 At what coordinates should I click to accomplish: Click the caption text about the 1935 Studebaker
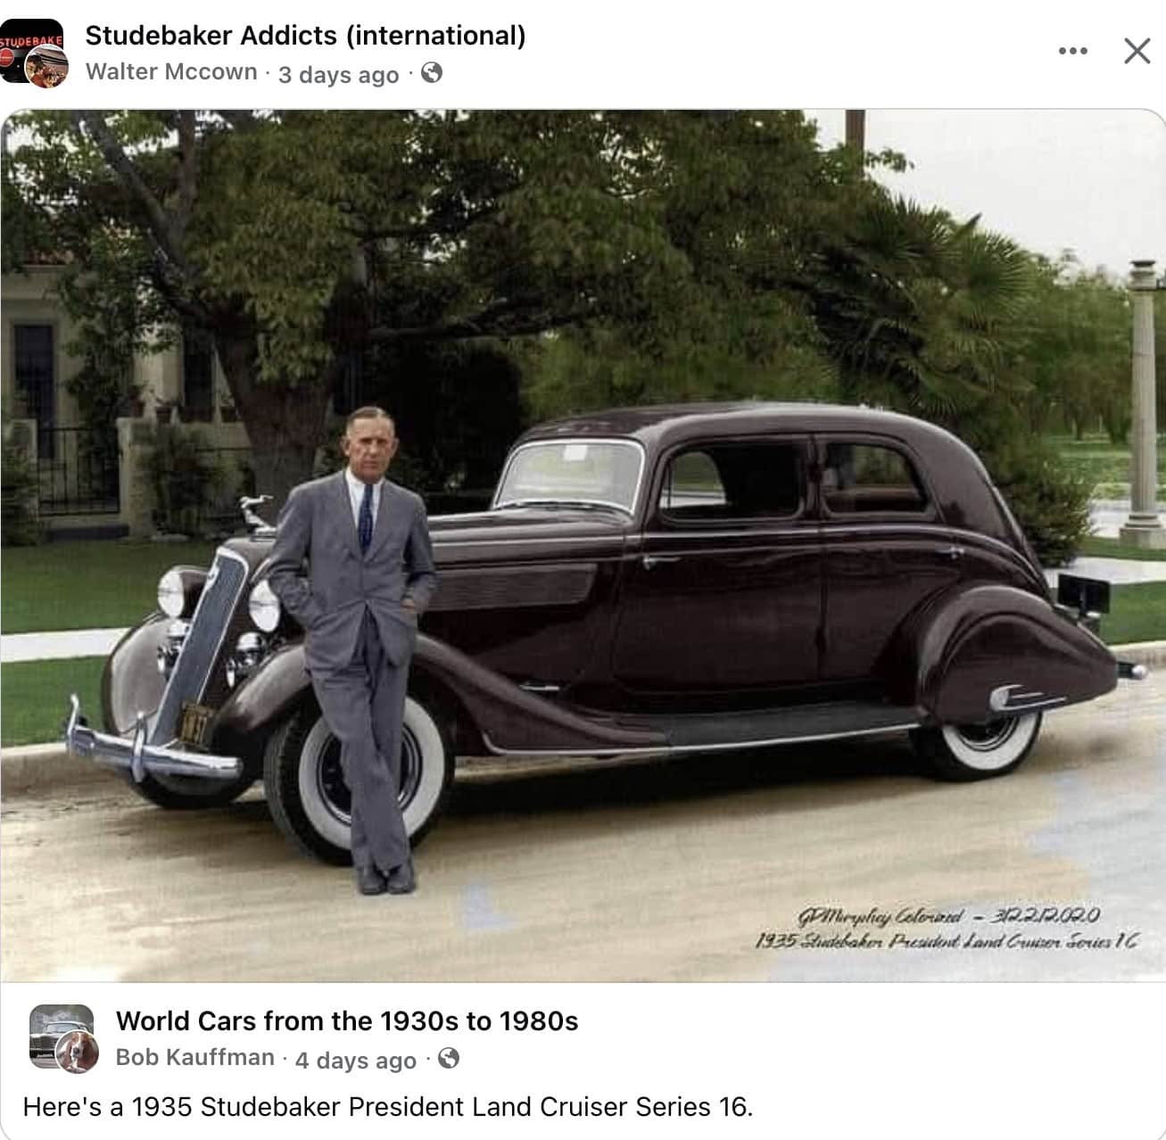388,1107
